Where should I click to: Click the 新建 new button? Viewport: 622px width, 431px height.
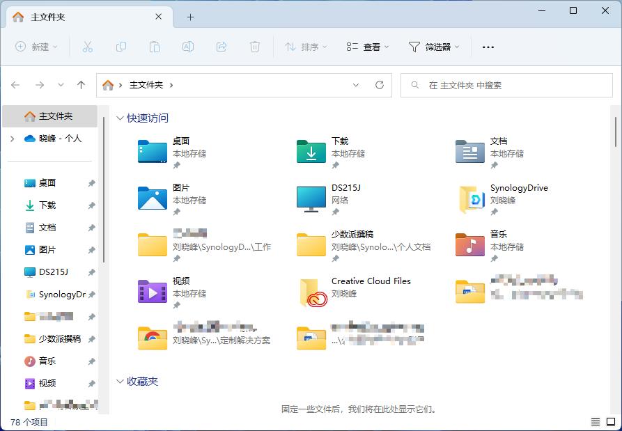(36, 47)
